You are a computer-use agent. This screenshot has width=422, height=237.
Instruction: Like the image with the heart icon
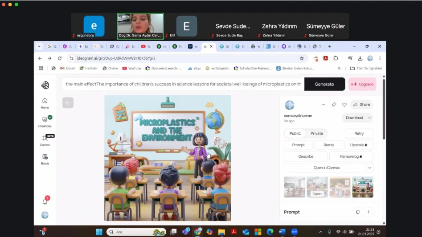(344, 104)
